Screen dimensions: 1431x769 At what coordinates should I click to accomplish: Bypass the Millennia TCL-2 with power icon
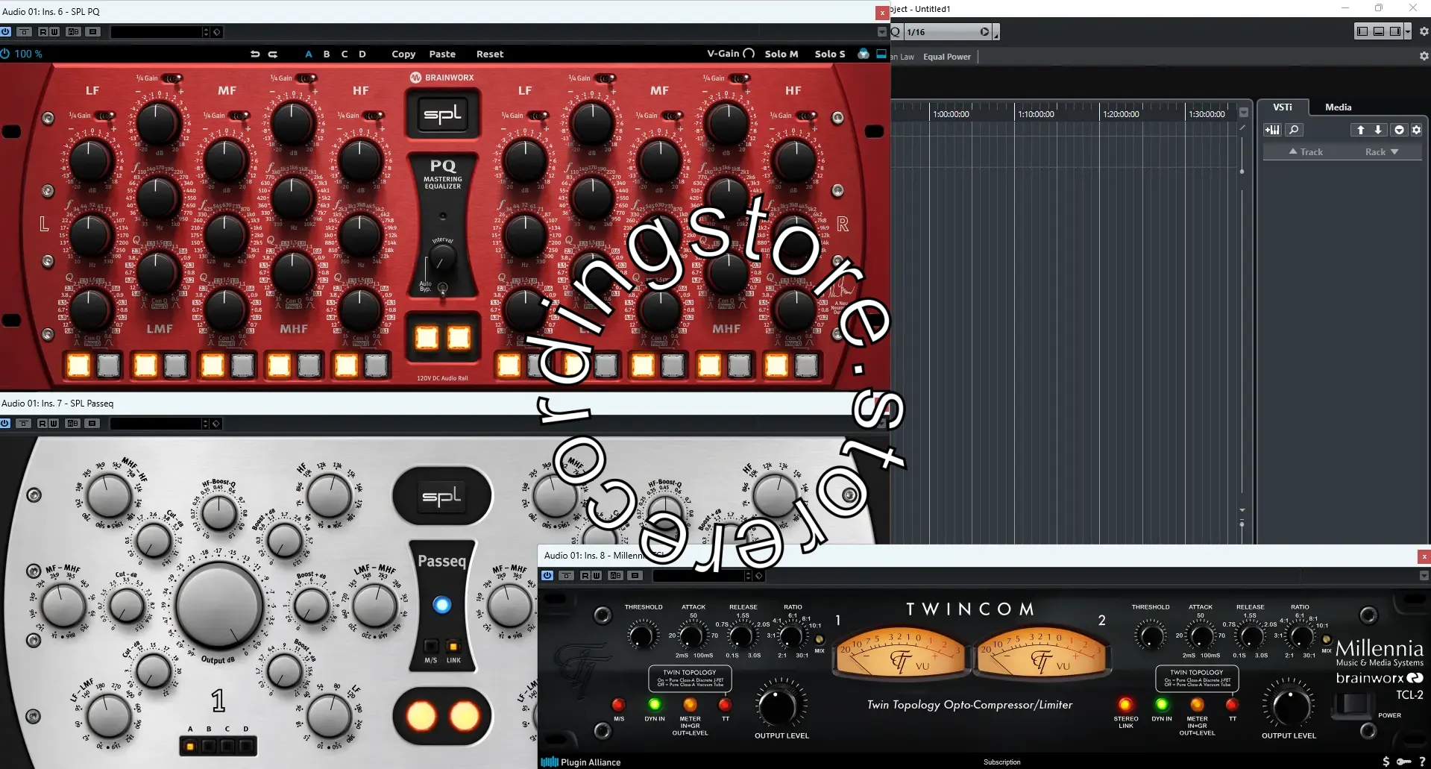pyautogui.click(x=547, y=576)
